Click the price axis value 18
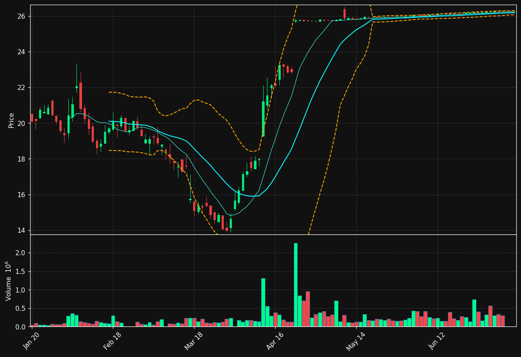Screen dimensions: 521x357 pyautogui.click(x=21, y=159)
